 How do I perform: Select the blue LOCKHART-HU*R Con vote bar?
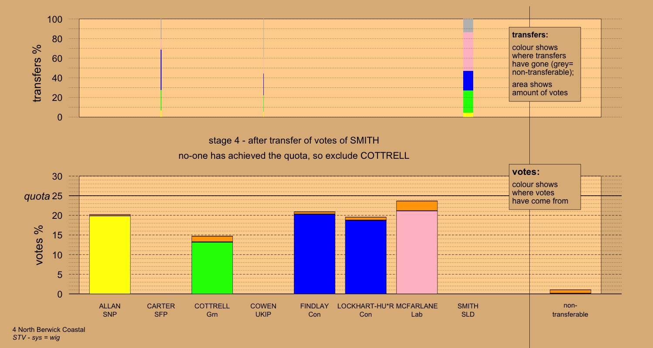[366, 257]
